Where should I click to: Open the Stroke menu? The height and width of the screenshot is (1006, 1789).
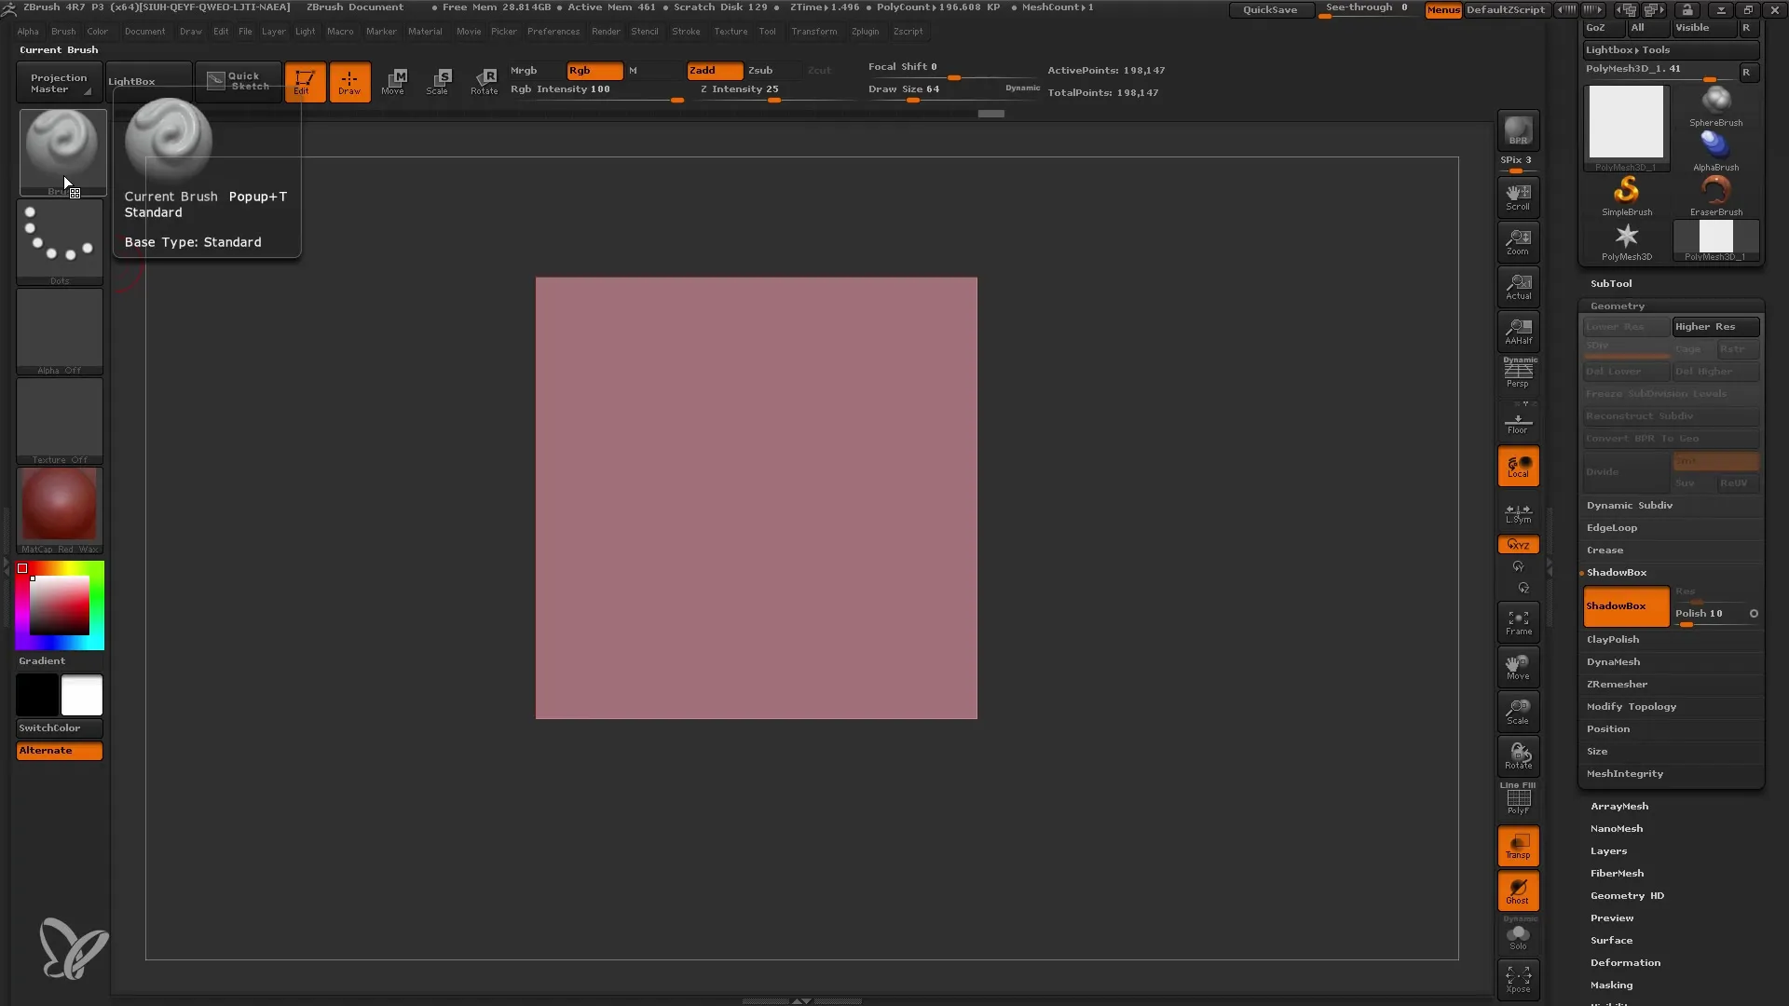(687, 31)
